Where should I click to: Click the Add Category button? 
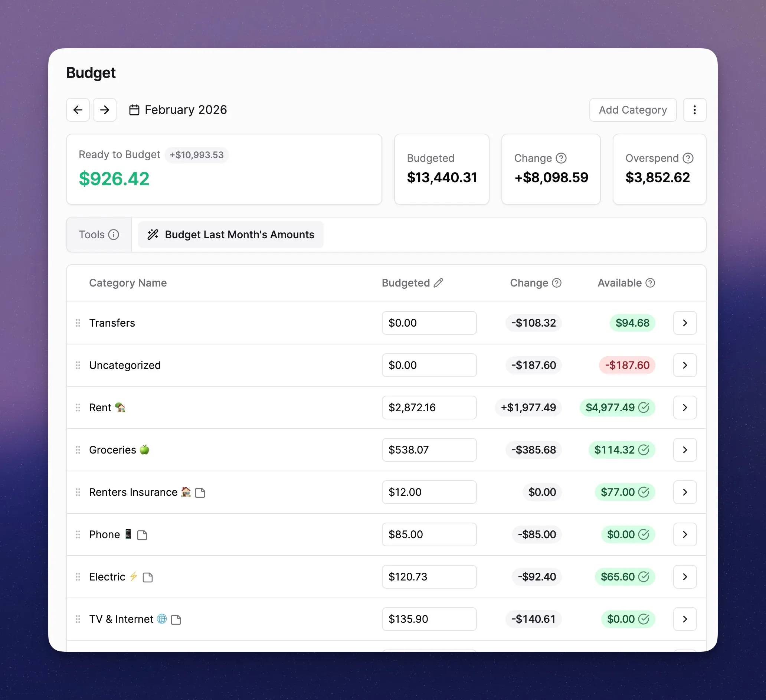tap(633, 110)
